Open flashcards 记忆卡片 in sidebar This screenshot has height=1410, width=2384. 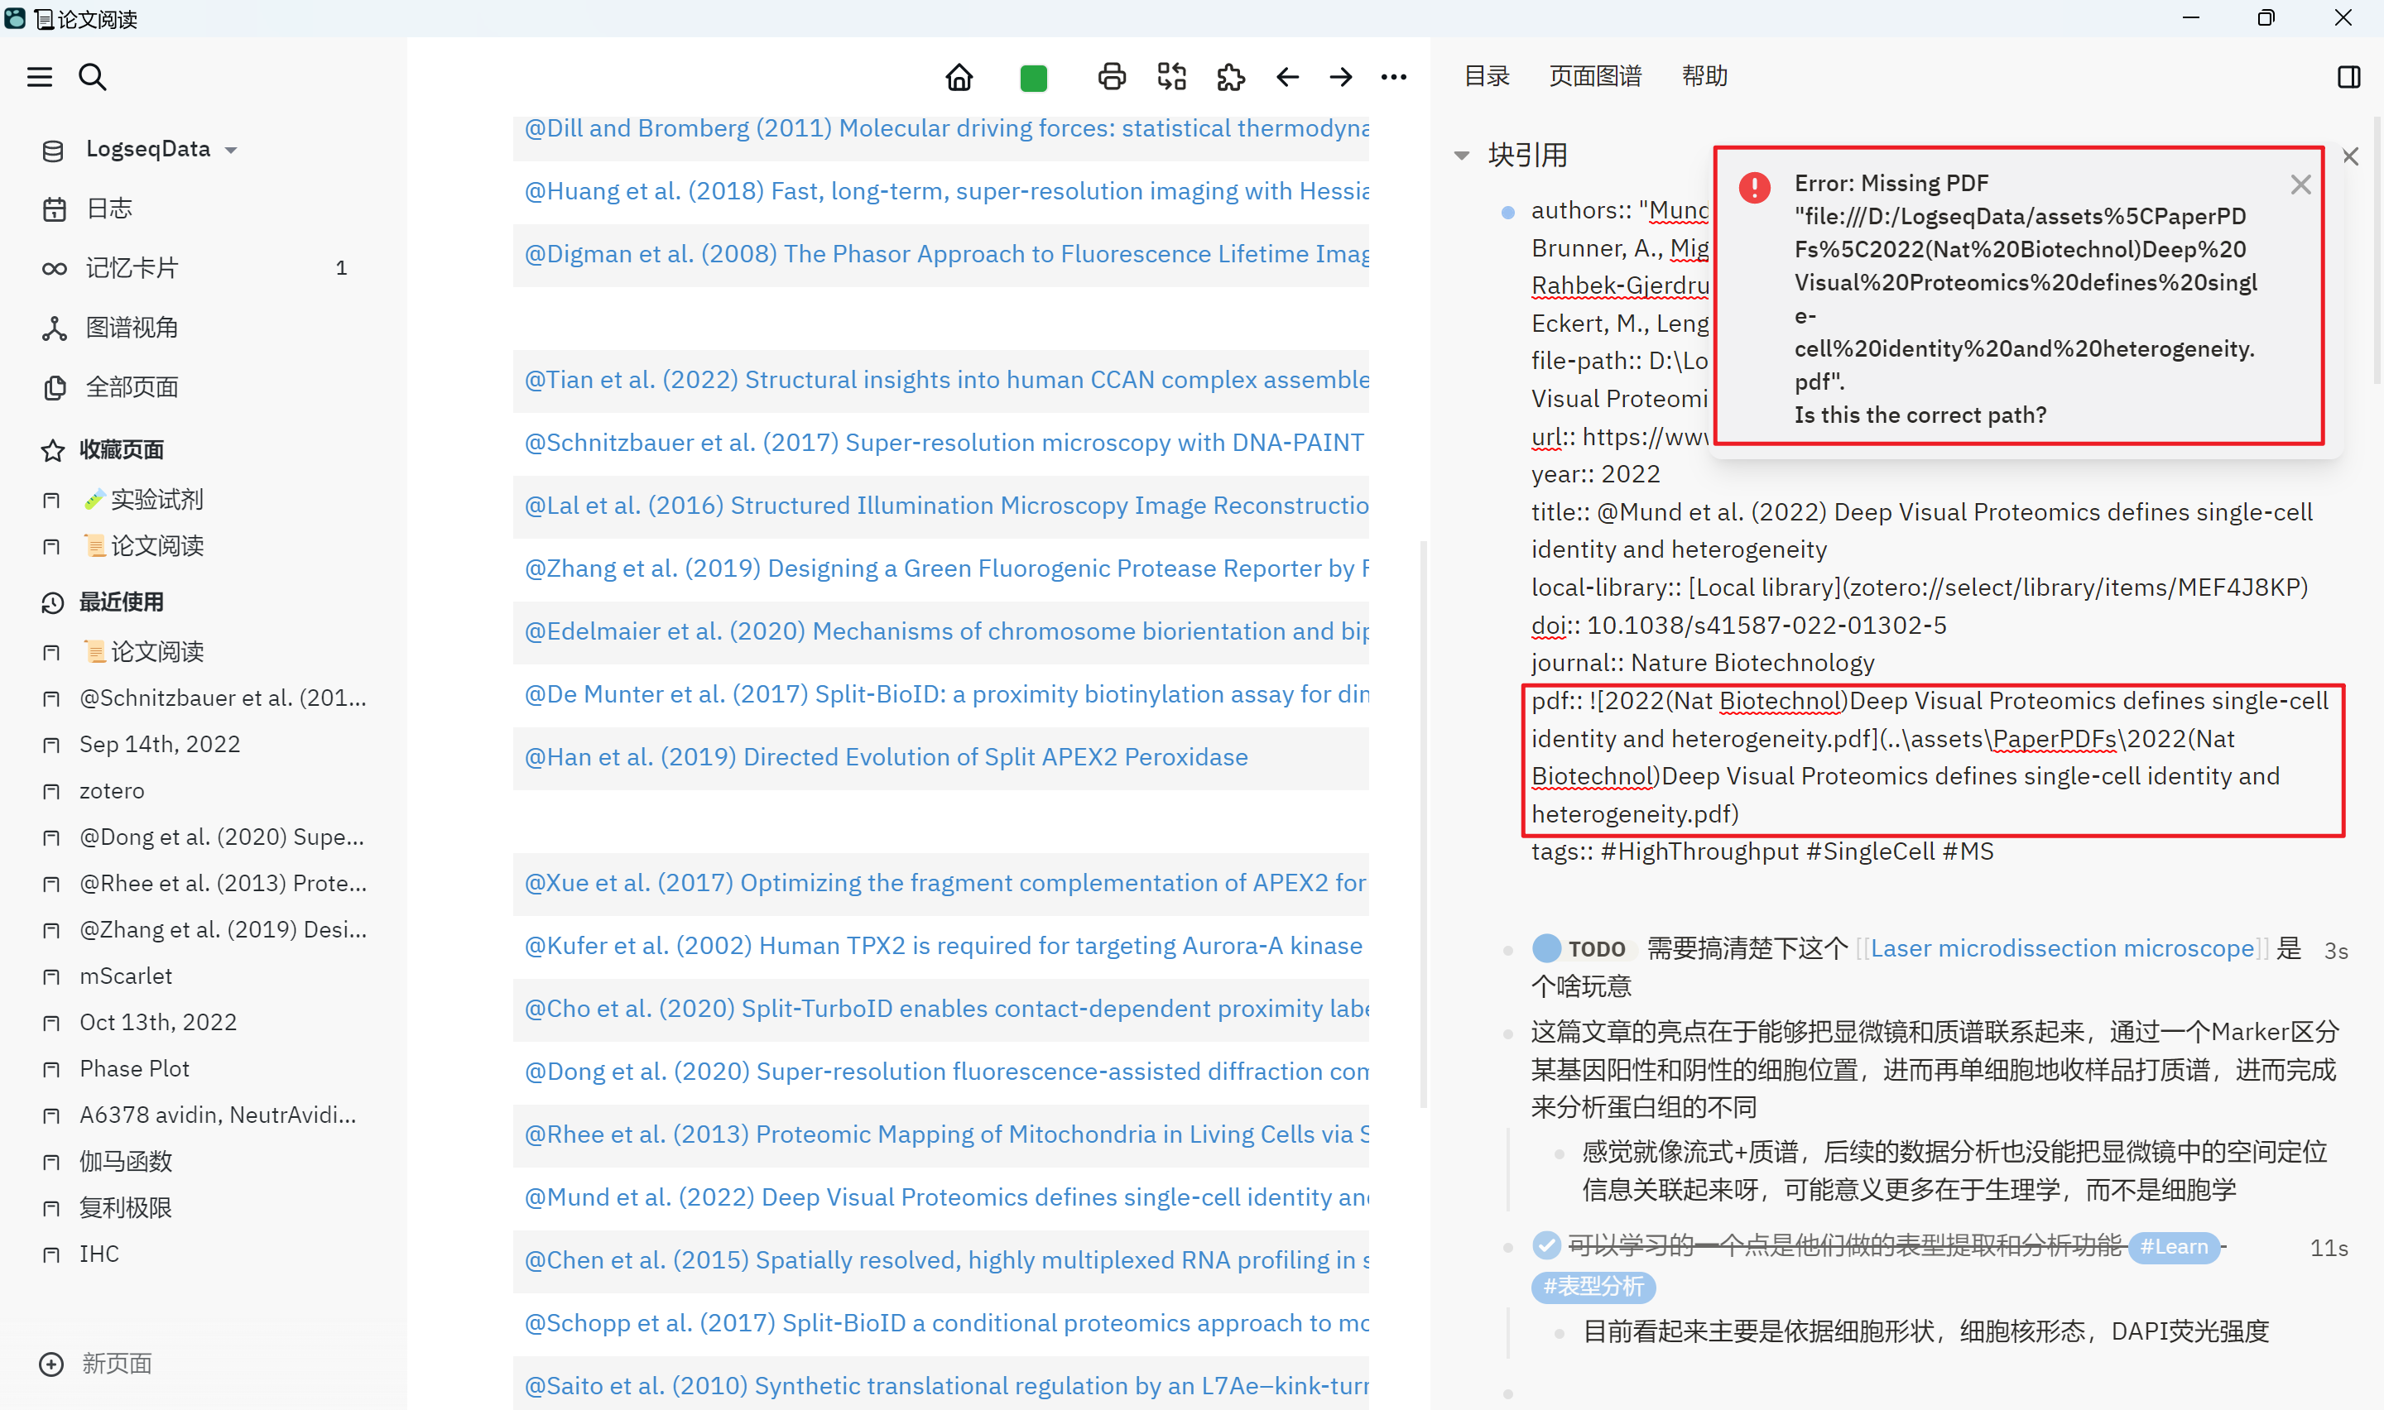click(132, 267)
